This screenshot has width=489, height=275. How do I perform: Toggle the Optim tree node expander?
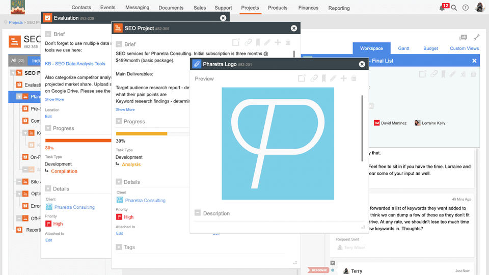pyautogui.click(x=19, y=194)
